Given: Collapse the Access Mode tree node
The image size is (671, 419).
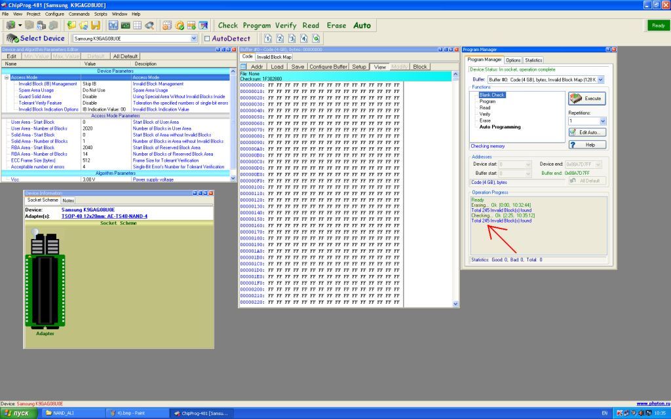Looking at the screenshot, I should click(6, 77).
